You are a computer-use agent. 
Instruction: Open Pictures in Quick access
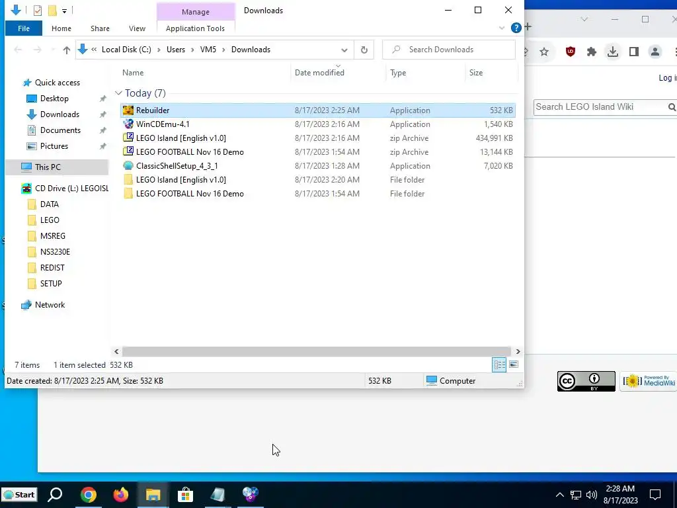[x=54, y=146]
